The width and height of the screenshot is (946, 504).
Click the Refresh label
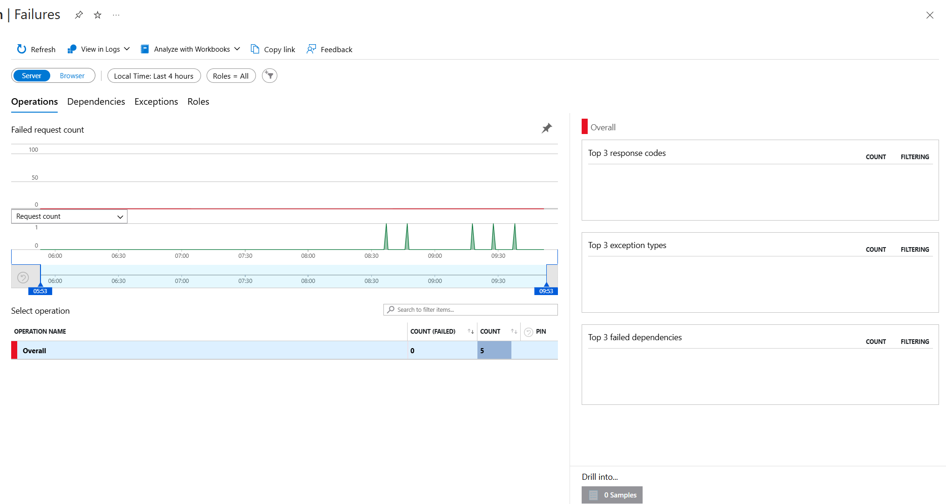[43, 49]
